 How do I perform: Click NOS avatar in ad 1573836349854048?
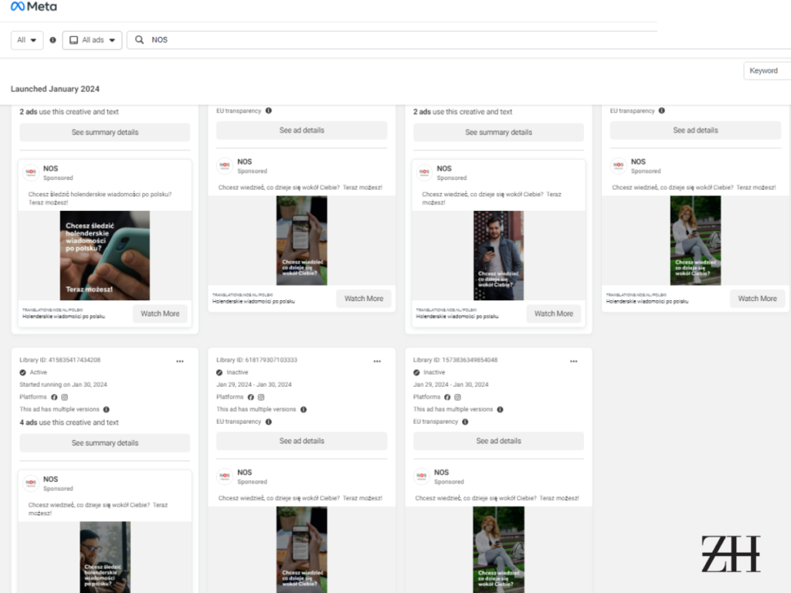click(421, 476)
